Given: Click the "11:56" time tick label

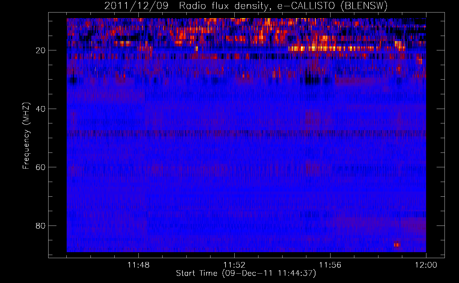Looking at the screenshot, I should tap(330, 265).
